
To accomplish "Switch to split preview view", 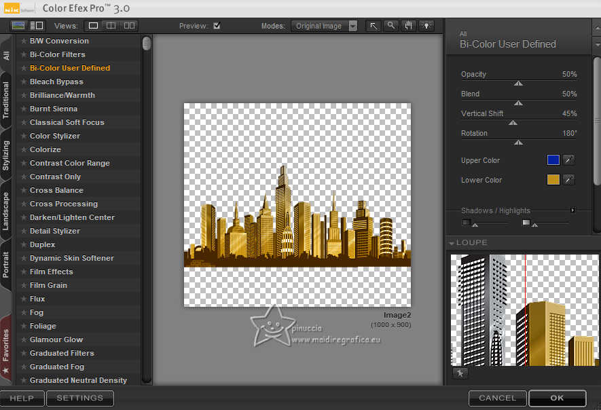I will pyautogui.click(x=111, y=26).
